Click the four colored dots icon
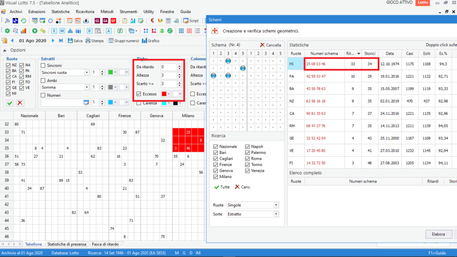This screenshot has height=257, width=457. (58, 21)
